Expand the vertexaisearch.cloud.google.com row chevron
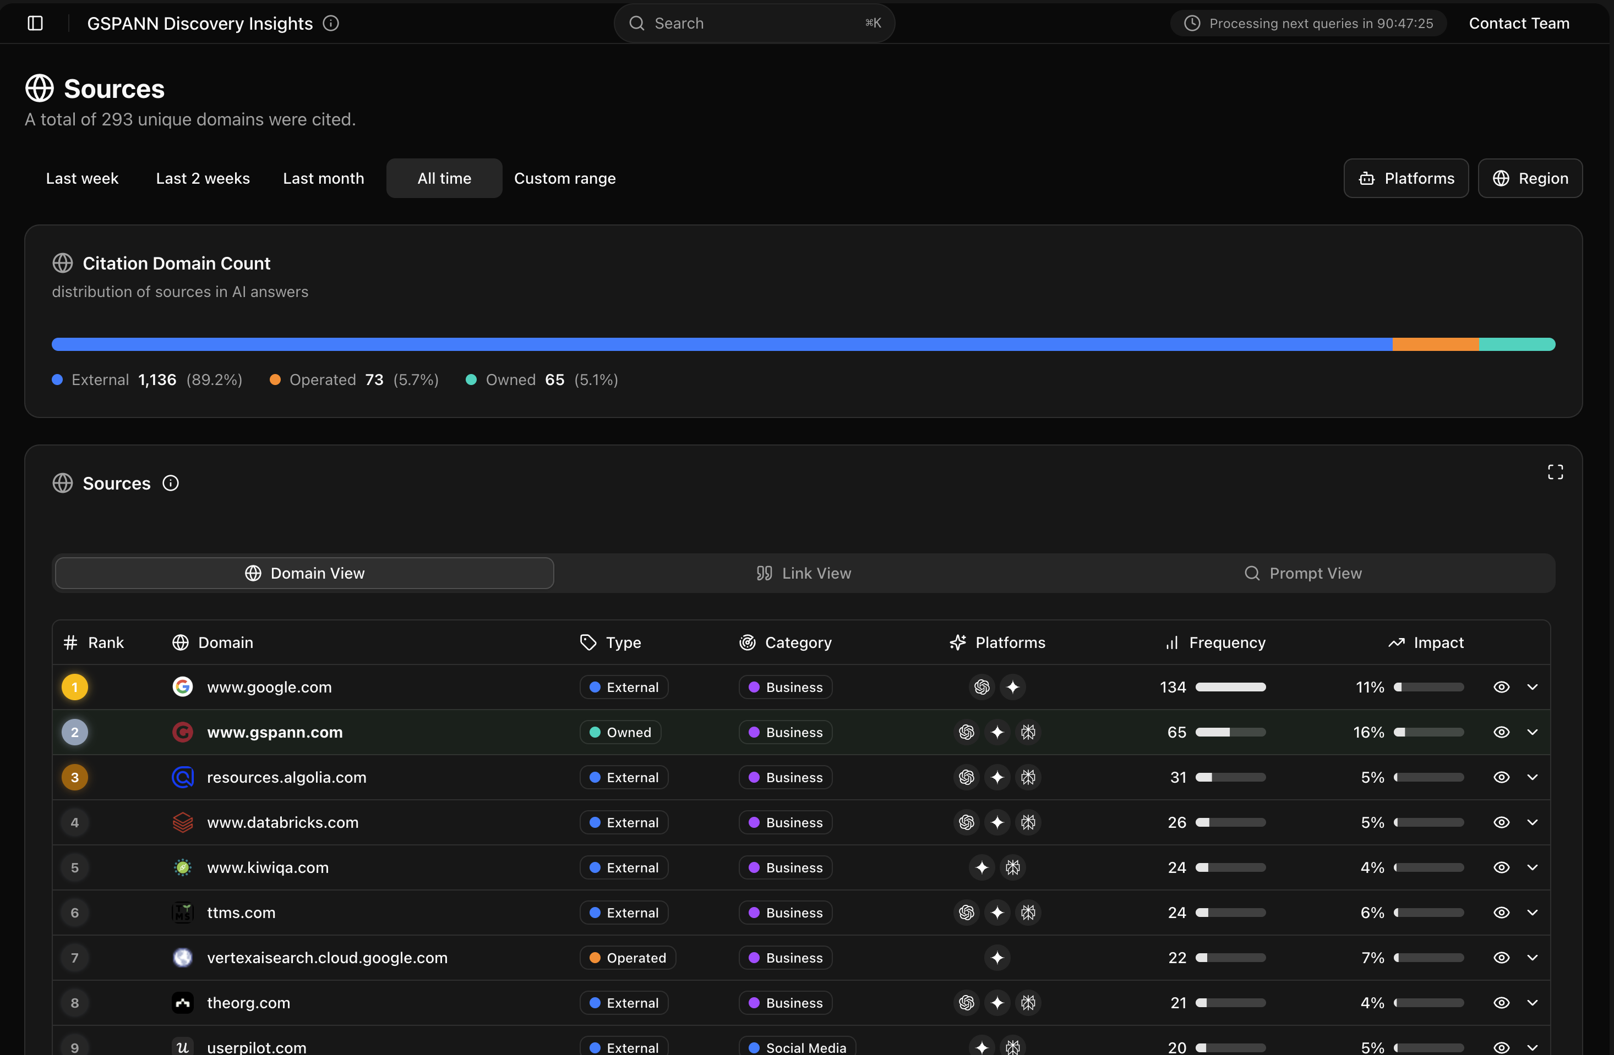Viewport: 1614px width, 1055px height. point(1532,958)
